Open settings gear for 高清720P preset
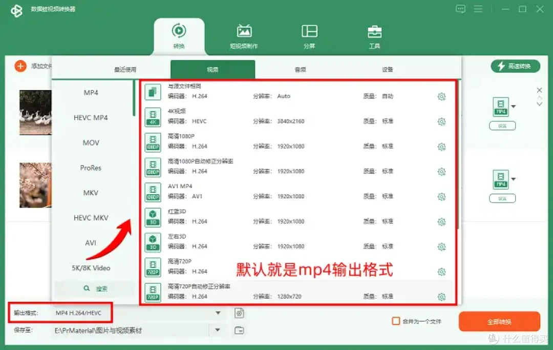Image resolution: width=553 pixels, height=350 pixels. (x=441, y=272)
